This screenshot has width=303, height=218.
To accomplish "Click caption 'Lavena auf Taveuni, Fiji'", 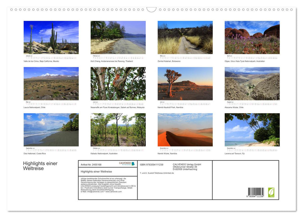I will click(x=234, y=154).
